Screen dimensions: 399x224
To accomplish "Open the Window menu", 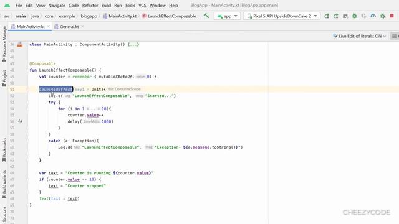I will [x=158, y=6].
